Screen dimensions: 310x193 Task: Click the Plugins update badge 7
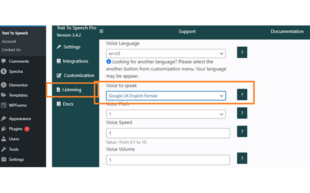tap(27, 129)
